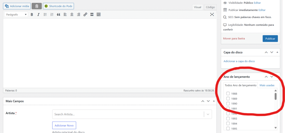Screen dimensions: 285x133
Task: Switch to the Código editor tab
Action: pos(210,7)
